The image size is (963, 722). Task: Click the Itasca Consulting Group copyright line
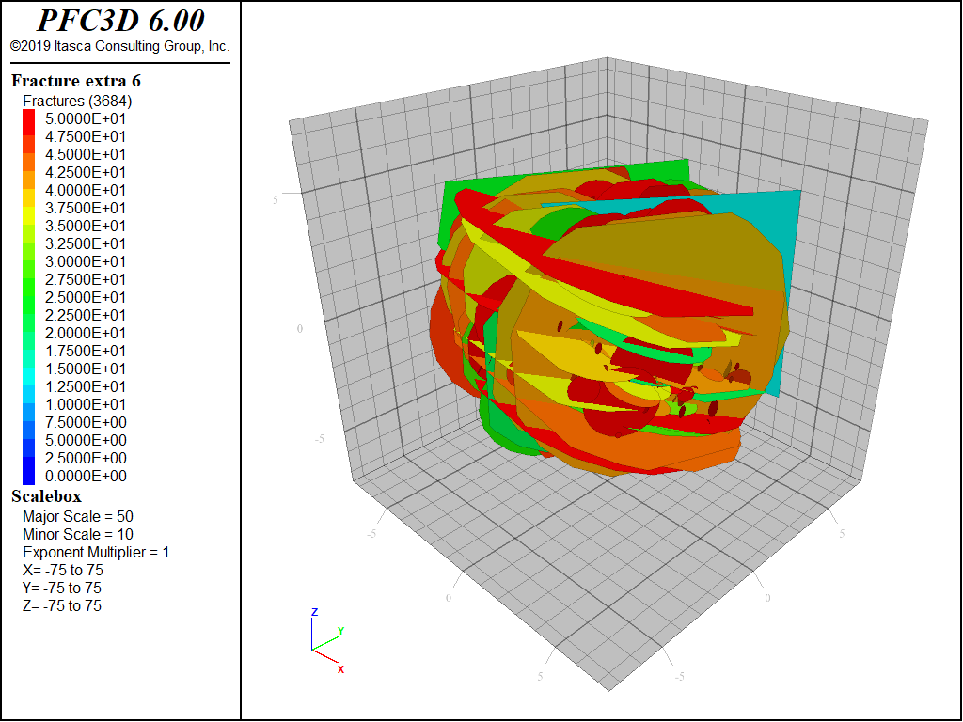119,46
